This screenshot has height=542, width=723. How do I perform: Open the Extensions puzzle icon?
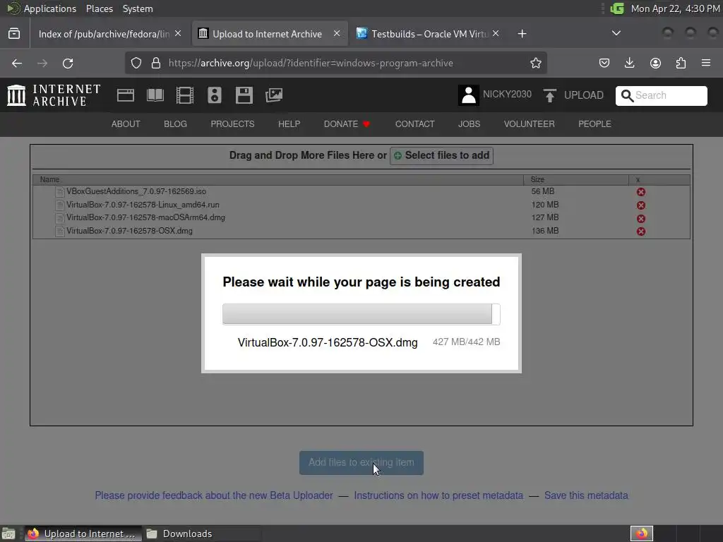click(x=681, y=63)
